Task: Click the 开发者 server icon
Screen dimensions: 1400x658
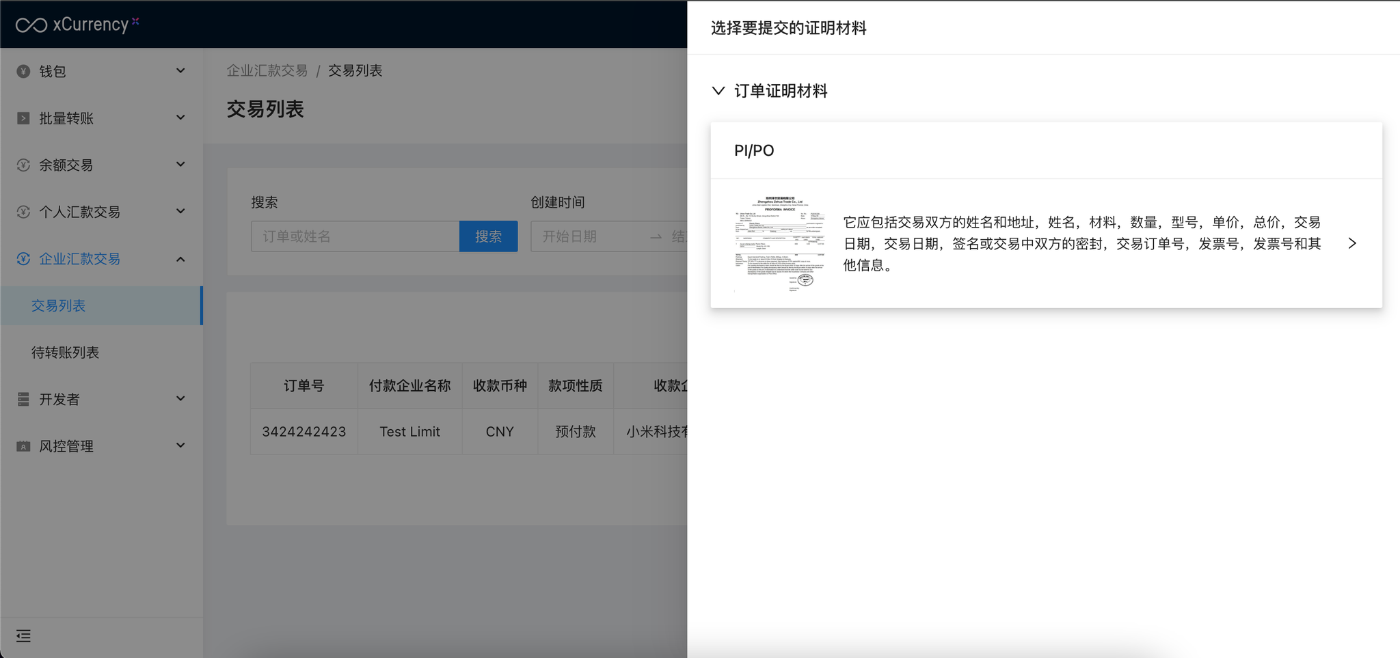Action: (x=23, y=399)
